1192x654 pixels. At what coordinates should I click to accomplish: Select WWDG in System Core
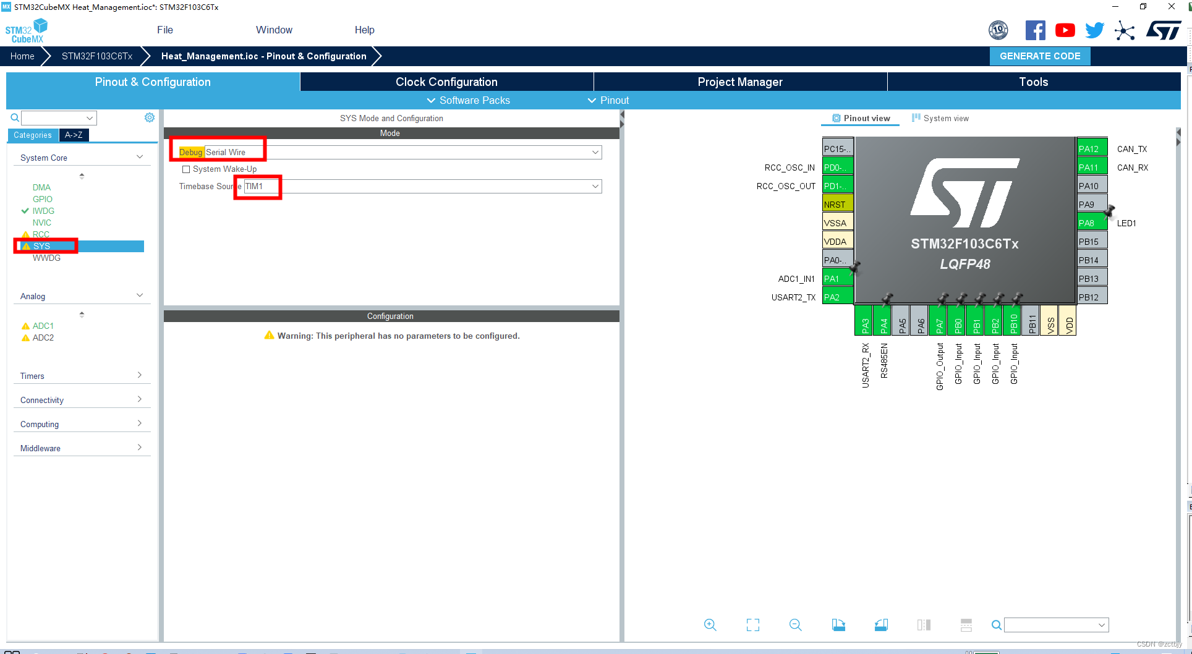point(46,258)
